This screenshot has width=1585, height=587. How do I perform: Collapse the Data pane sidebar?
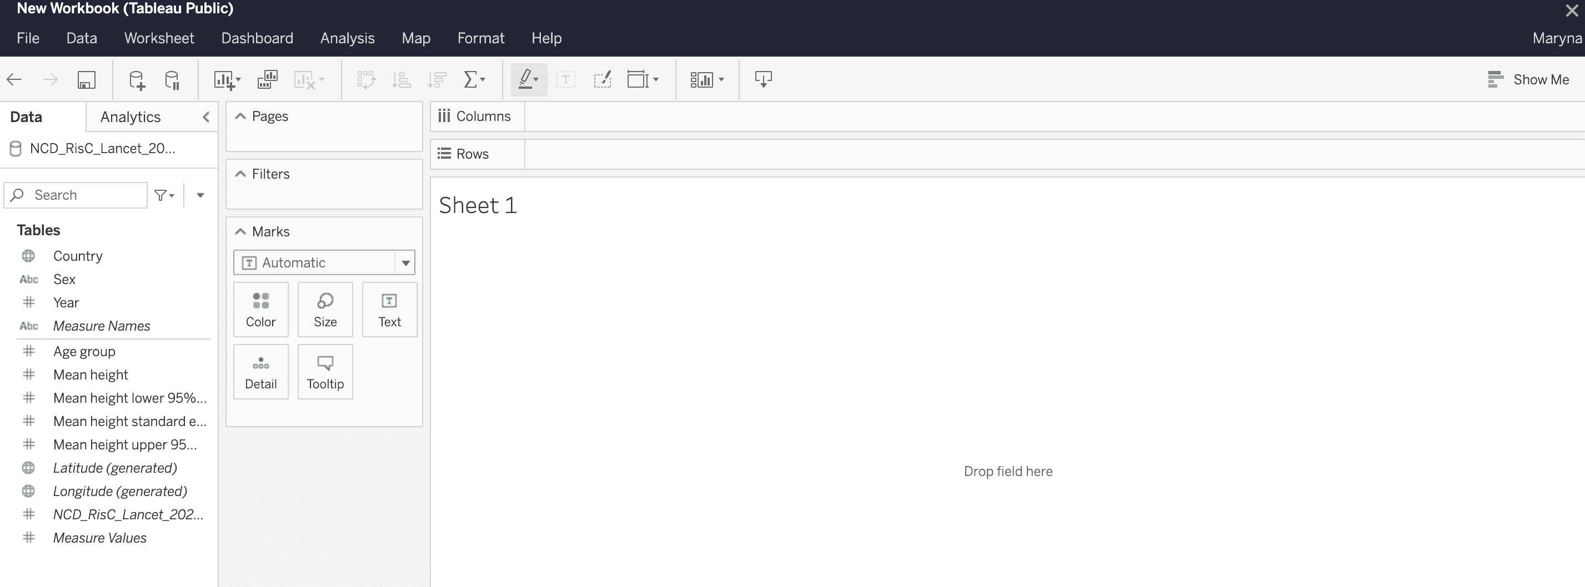(x=206, y=117)
